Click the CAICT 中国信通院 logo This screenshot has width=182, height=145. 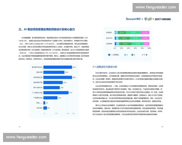point(163,19)
